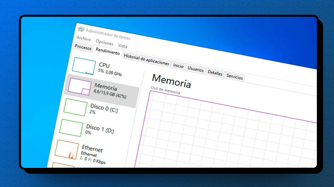Select the CPU mini graph thumbnail
Image resolution: width=334 pixels, height=187 pixels.
tap(84, 66)
